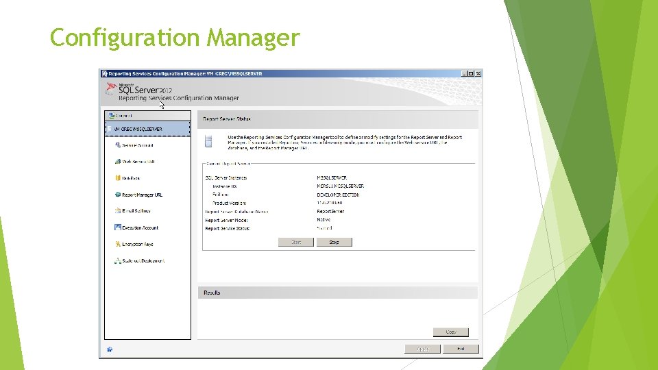
Task: Click the Exit button
Action: pyautogui.click(x=461, y=349)
